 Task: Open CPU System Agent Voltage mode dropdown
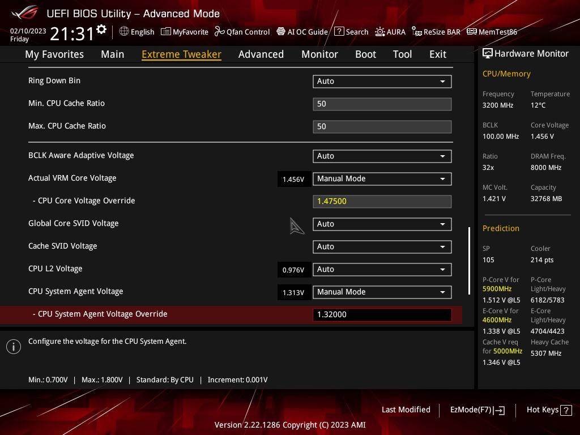pyautogui.click(x=382, y=292)
